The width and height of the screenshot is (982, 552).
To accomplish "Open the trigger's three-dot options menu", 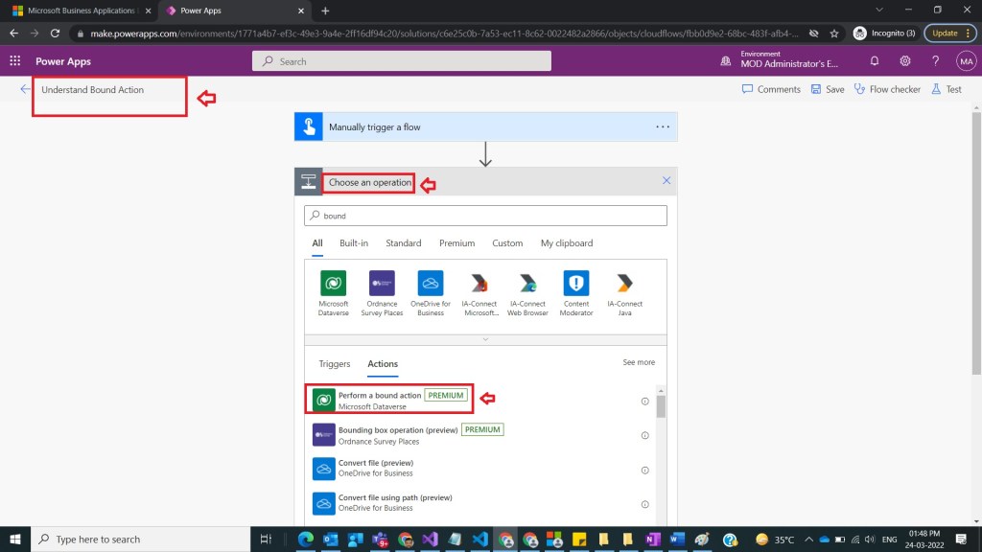I will tap(663, 126).
